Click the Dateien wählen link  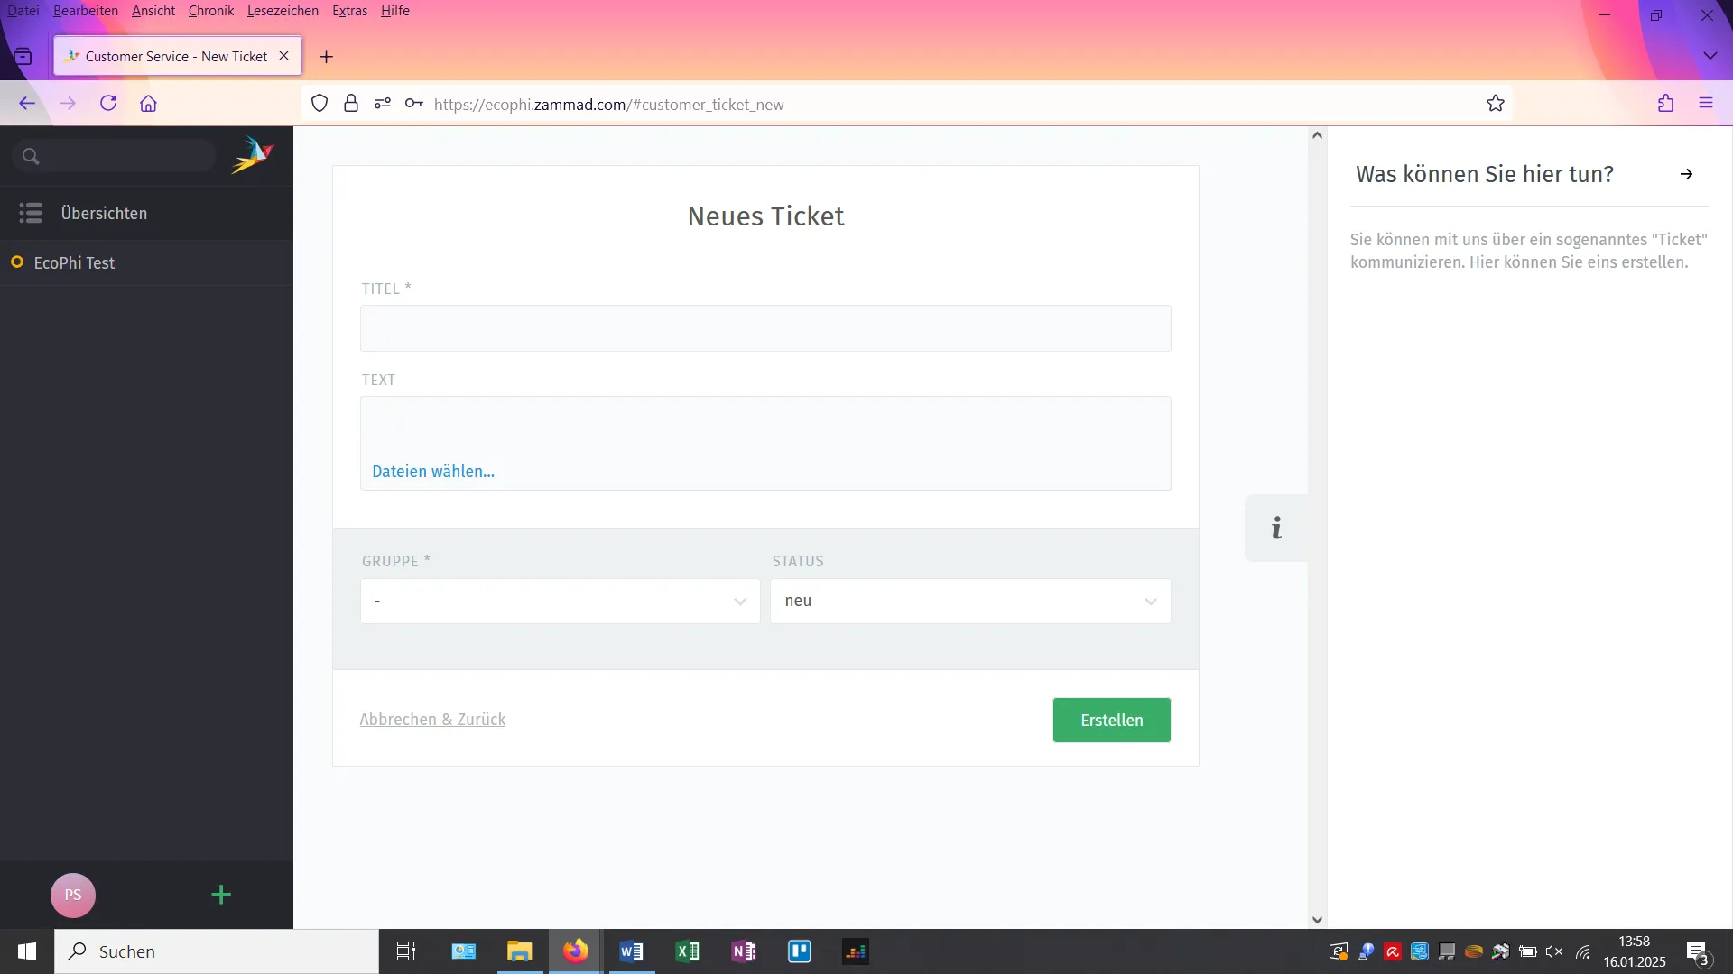[432, 471]
